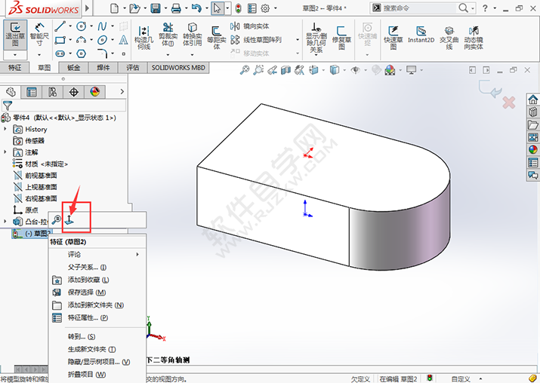Viewport: 540px width, 383px height.
Task: Click Convert Entities (转换实体引用)
Action: (x=192, y=35)
